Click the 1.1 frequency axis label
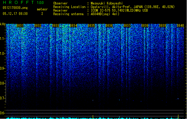 coord(2,39)
